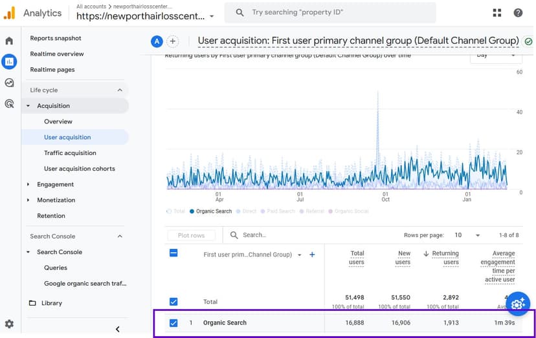The width and height of the screenshot is (536, 338).
Task: Open the Admin settings gear
Action: (9, 324)
